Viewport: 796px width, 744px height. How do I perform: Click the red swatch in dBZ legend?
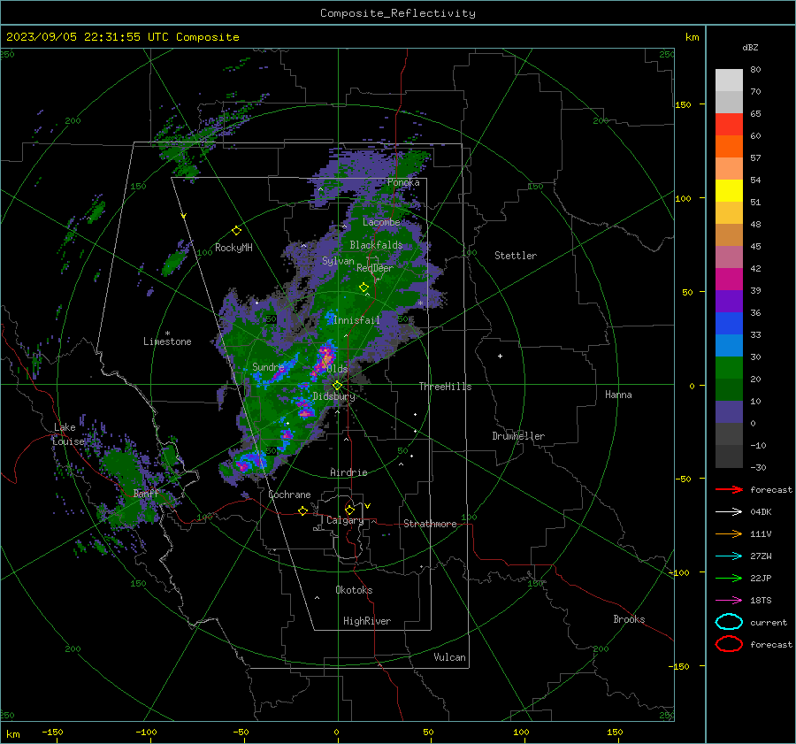pyautogui.click(x=729, y=125)
